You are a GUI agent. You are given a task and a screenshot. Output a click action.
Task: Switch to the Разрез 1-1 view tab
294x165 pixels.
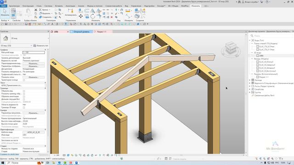coord(102,32)
